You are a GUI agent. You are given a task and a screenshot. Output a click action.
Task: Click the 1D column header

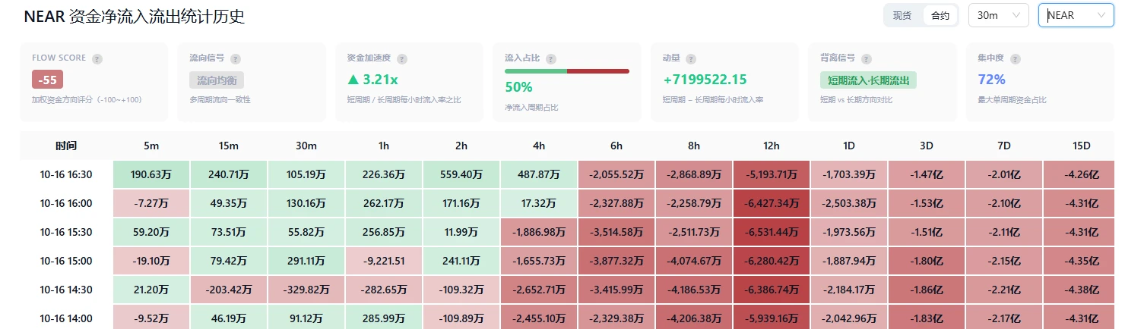coord(849,146)
